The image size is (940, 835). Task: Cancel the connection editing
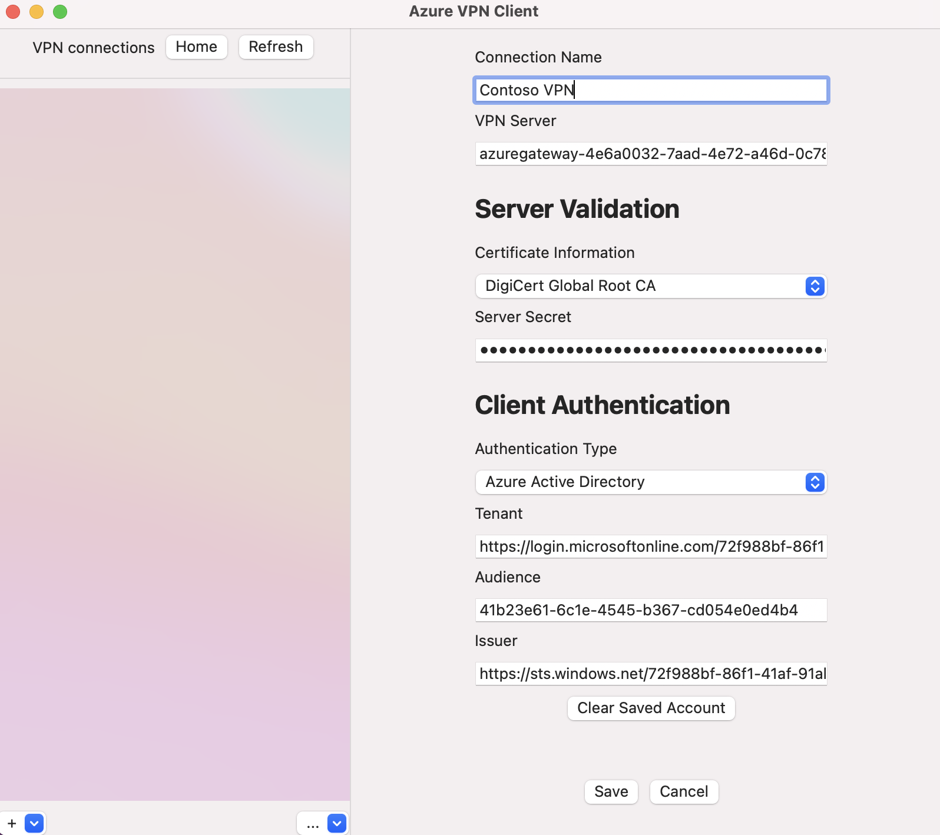[x=684, y=792]
